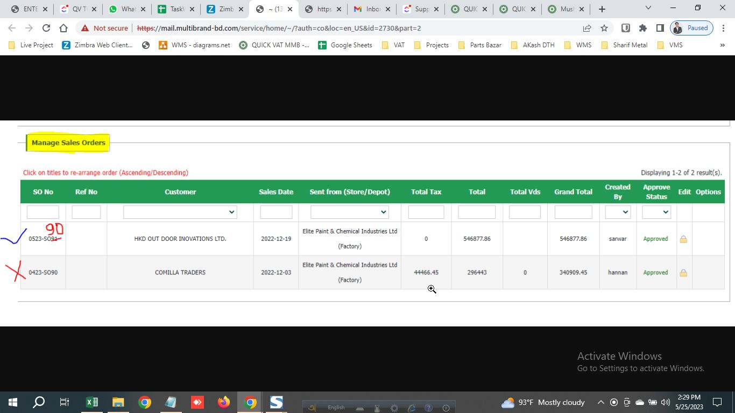735x413 pixels.
Task: Click the 0423-SO90 order number
Action: 43,273
